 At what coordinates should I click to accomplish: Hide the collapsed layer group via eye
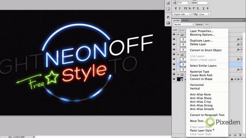point(174,74)
